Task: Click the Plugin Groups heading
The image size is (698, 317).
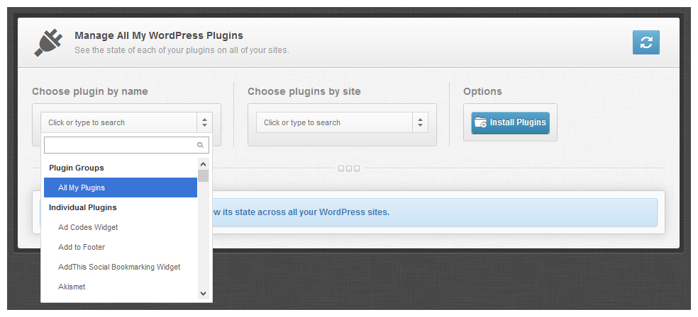Action: pos(76,168)
